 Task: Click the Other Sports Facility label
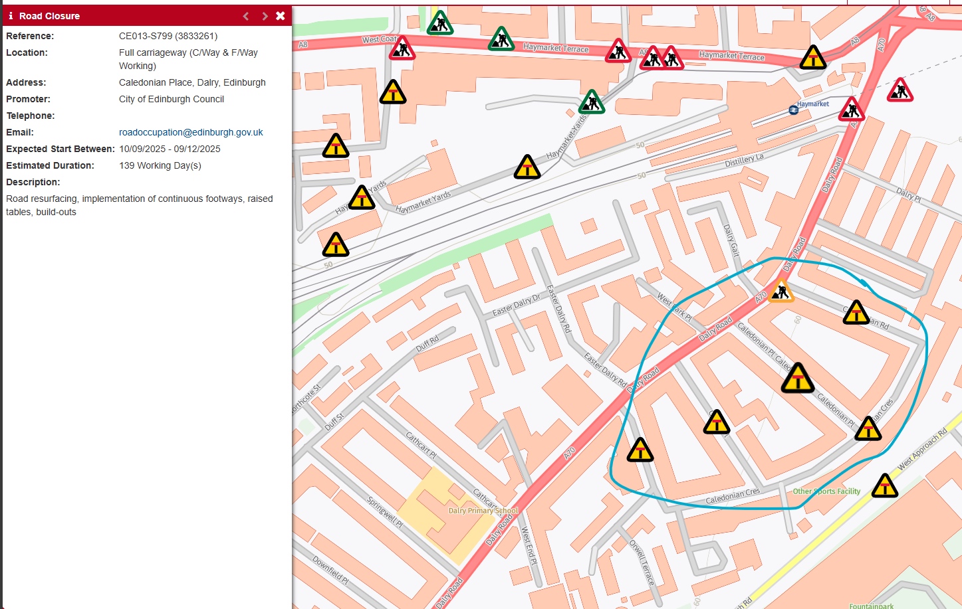826,491
